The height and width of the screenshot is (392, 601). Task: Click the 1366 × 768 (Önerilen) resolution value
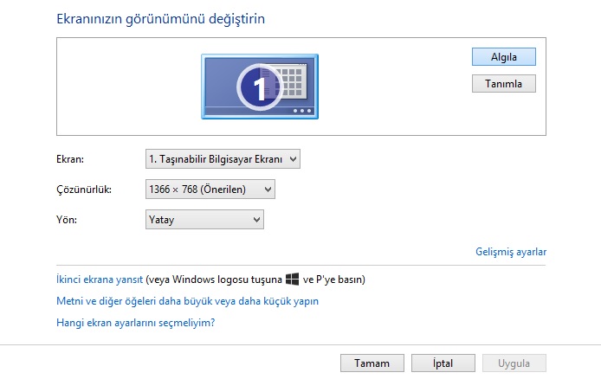[197, 190]
